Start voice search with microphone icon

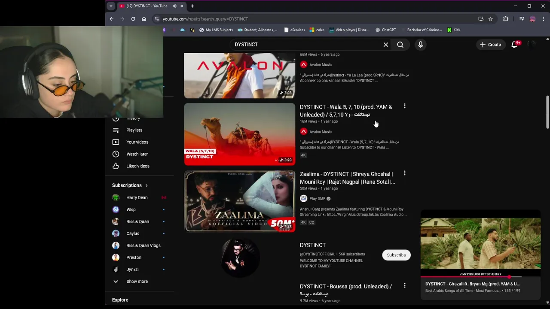pyautogui.click(x=421, y=45)
